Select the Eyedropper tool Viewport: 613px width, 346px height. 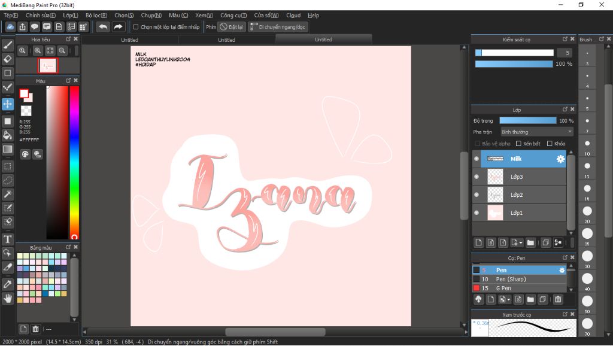[7, 284]
